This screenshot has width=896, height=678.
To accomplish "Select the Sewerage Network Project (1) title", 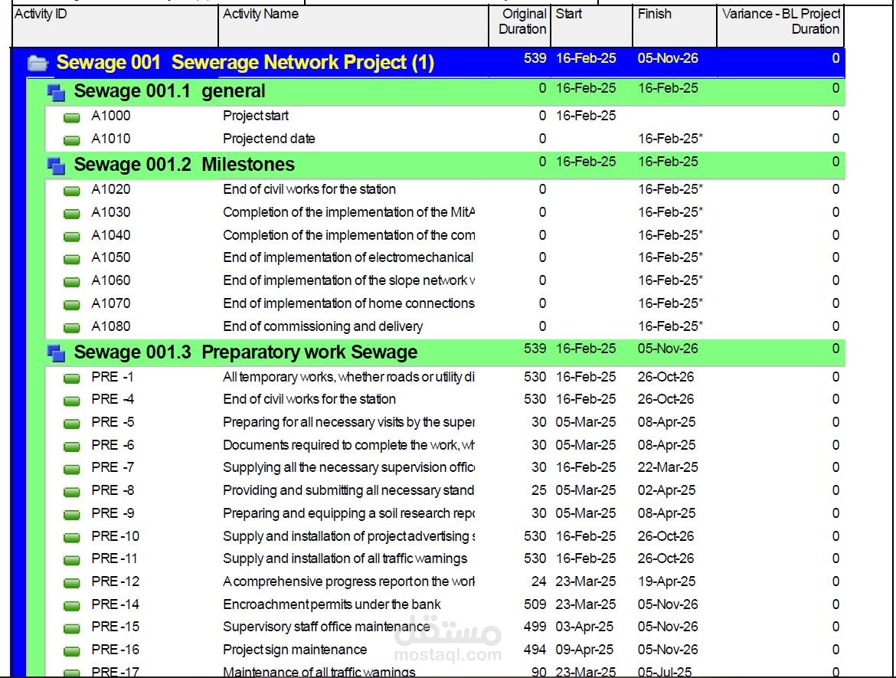I will [302, 62].
